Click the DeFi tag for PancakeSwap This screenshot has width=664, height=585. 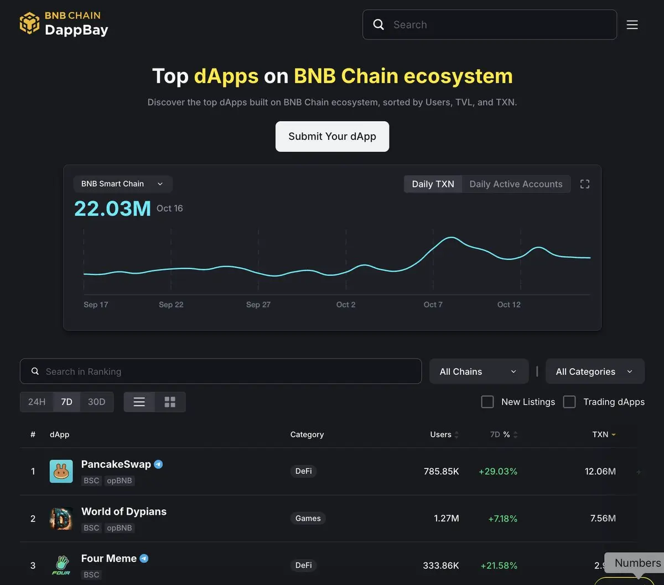point(304,472)
